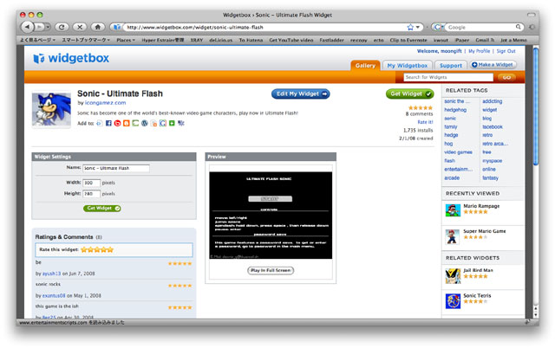Add widget to WordPress via W icon

[x=145, y=123]
